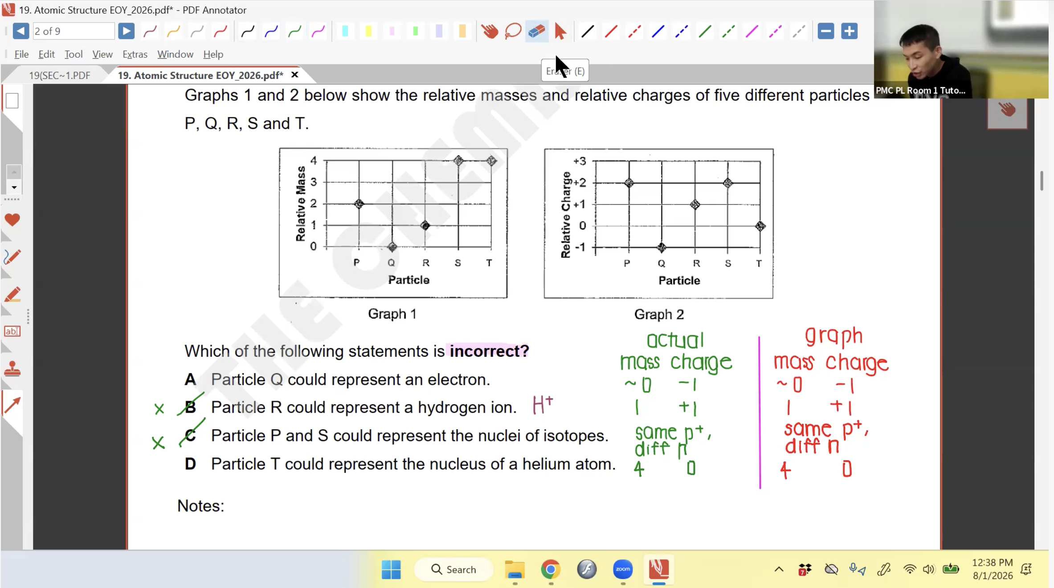1054x588 pixels.
Task: Open the volume control in tray
Action: click(x=928, y=569)
